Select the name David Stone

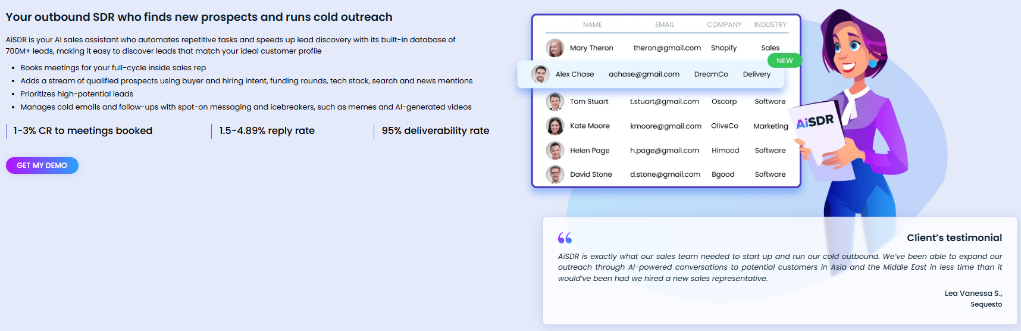coord(591,174)
